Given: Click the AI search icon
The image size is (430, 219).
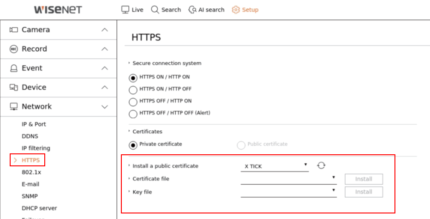Looking at the screenshot, I should [x=192, y=10].
